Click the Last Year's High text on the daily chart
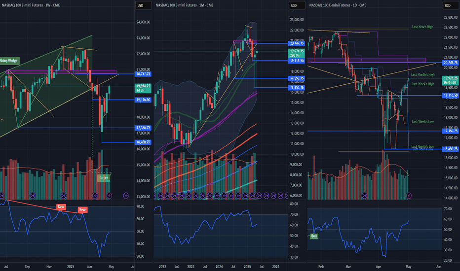Screen dimensions: 460x271 pos(422,27)
